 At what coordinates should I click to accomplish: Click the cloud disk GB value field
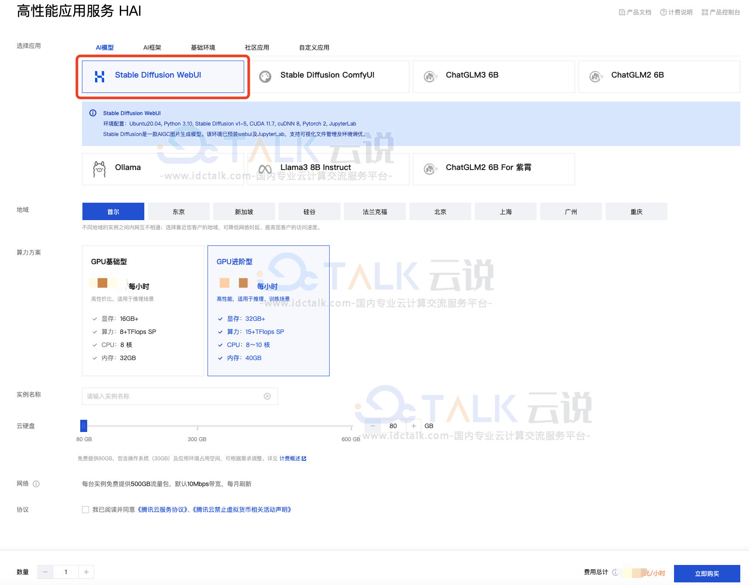click(393, 426)
